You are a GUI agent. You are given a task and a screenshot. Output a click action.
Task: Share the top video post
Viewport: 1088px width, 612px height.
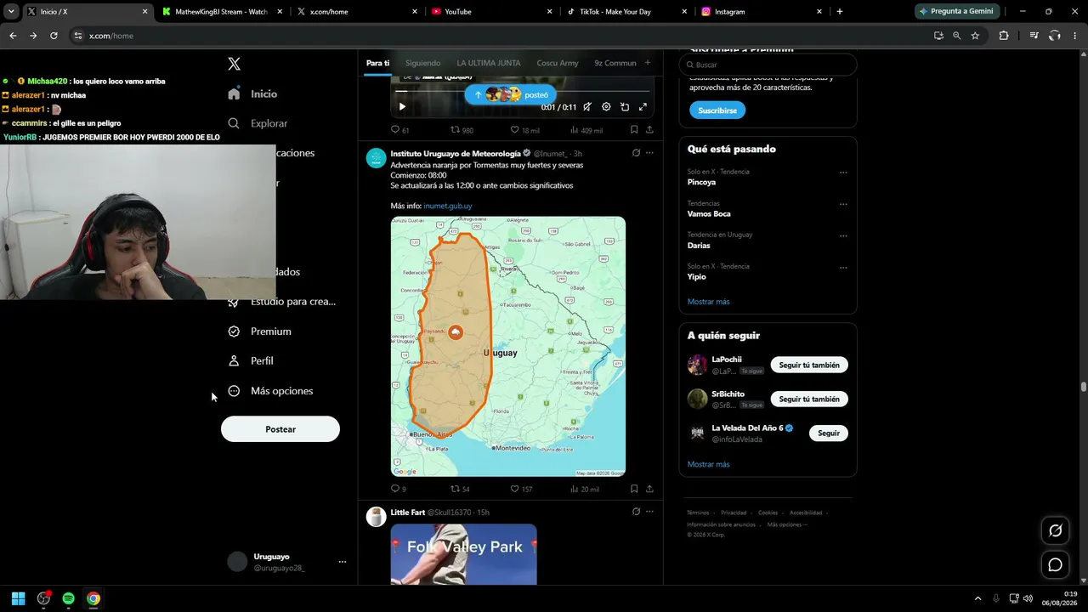649,130
